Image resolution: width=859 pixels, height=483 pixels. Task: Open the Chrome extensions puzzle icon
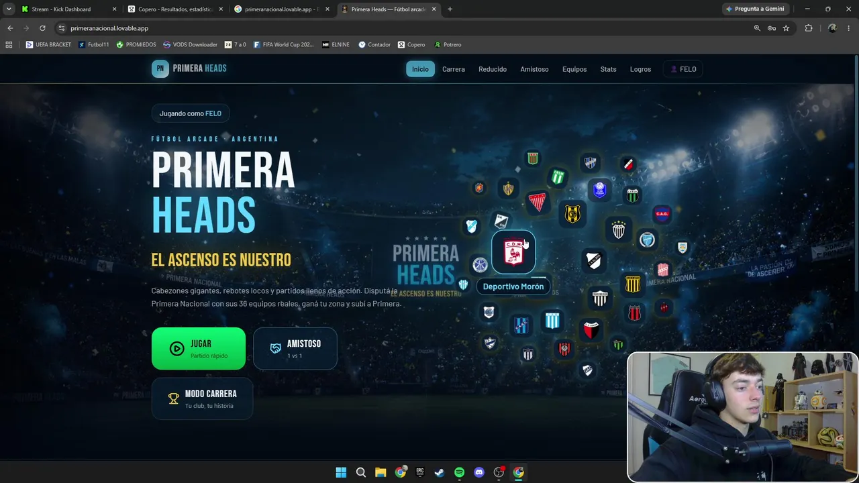(809, 28)
